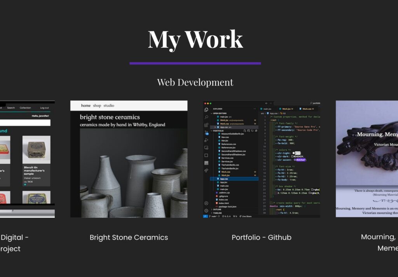Collapse the OPEN EDITORS section
Viewport: 398px width, 277px height.
click(x=212, y=114)
